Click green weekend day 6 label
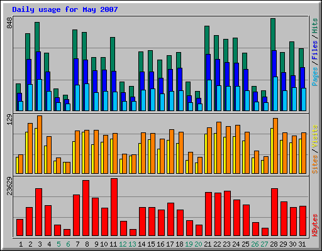The width and height of the screenshot is (322, 251). point(68,244)
